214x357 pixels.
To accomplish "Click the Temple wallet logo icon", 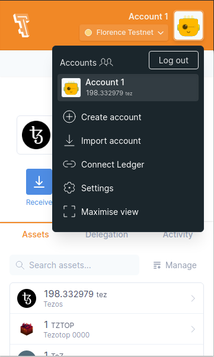I will click(x=21, y=25).
